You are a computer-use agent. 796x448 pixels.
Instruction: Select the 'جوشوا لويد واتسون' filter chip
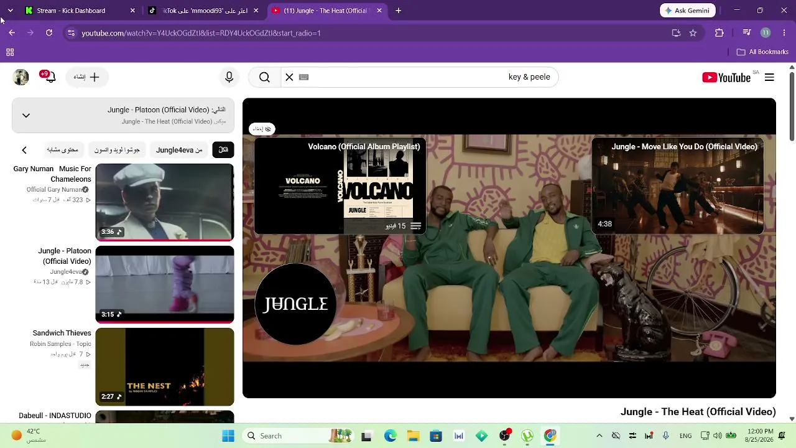coord(117,150)
